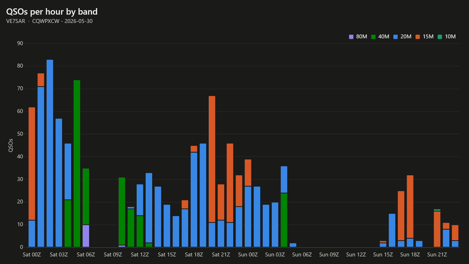Click the 'Sat 18Z' x-axis label

(194, 255)
